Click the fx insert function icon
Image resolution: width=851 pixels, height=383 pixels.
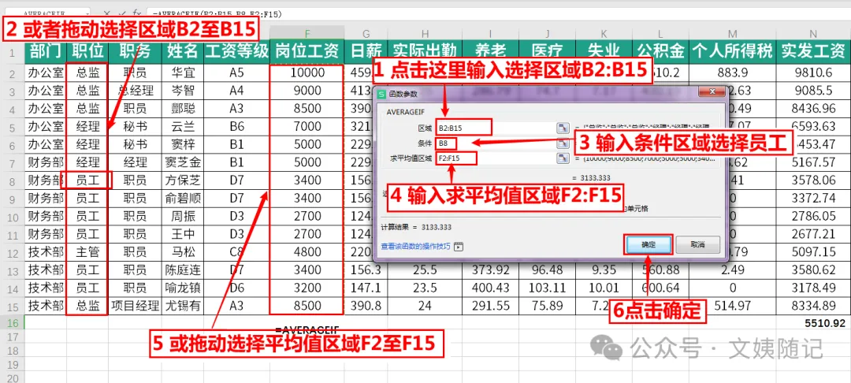point(137,13)
